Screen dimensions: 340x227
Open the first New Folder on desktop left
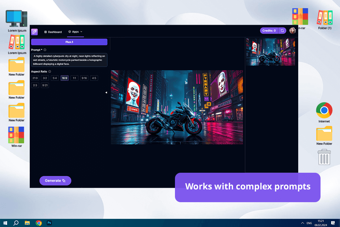point(17,67)
